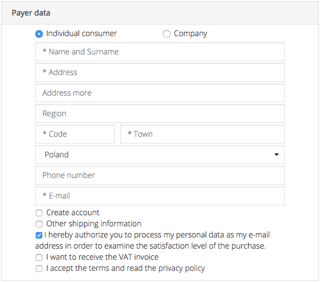The width and height of the screenshot is (320, 282).
Task: Click into the Address more field
Action: (160, 93)
